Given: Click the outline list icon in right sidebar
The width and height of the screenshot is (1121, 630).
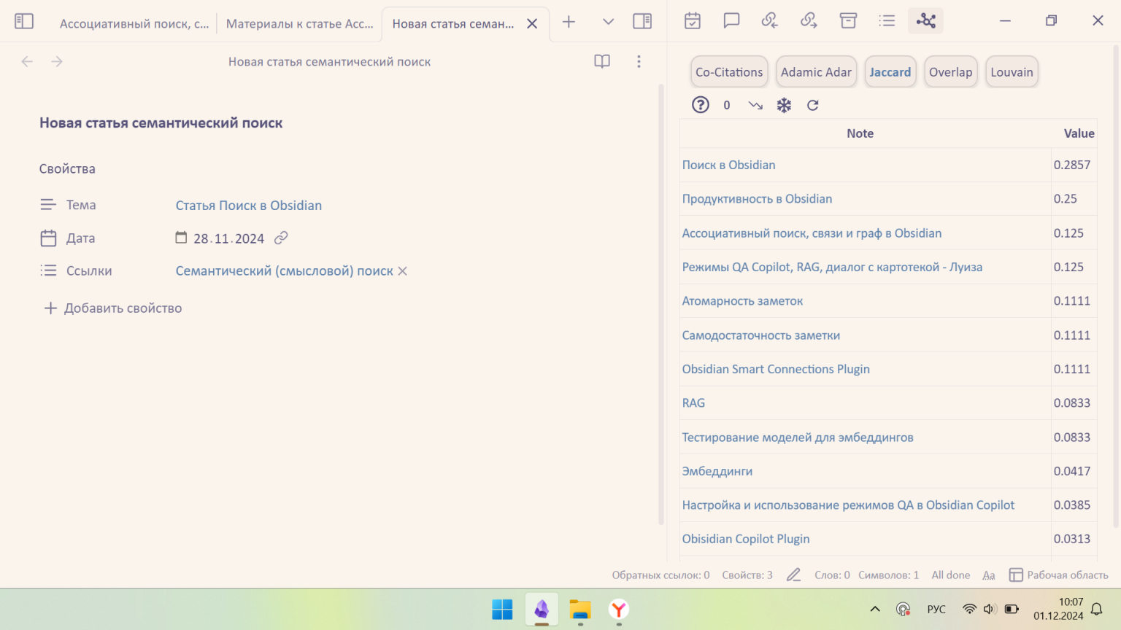Looking at the screenshot, I should point(887,21).
